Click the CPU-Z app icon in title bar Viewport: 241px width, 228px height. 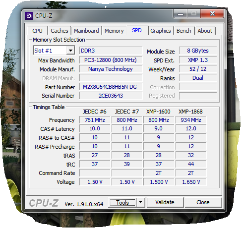(x=29, y=16)
